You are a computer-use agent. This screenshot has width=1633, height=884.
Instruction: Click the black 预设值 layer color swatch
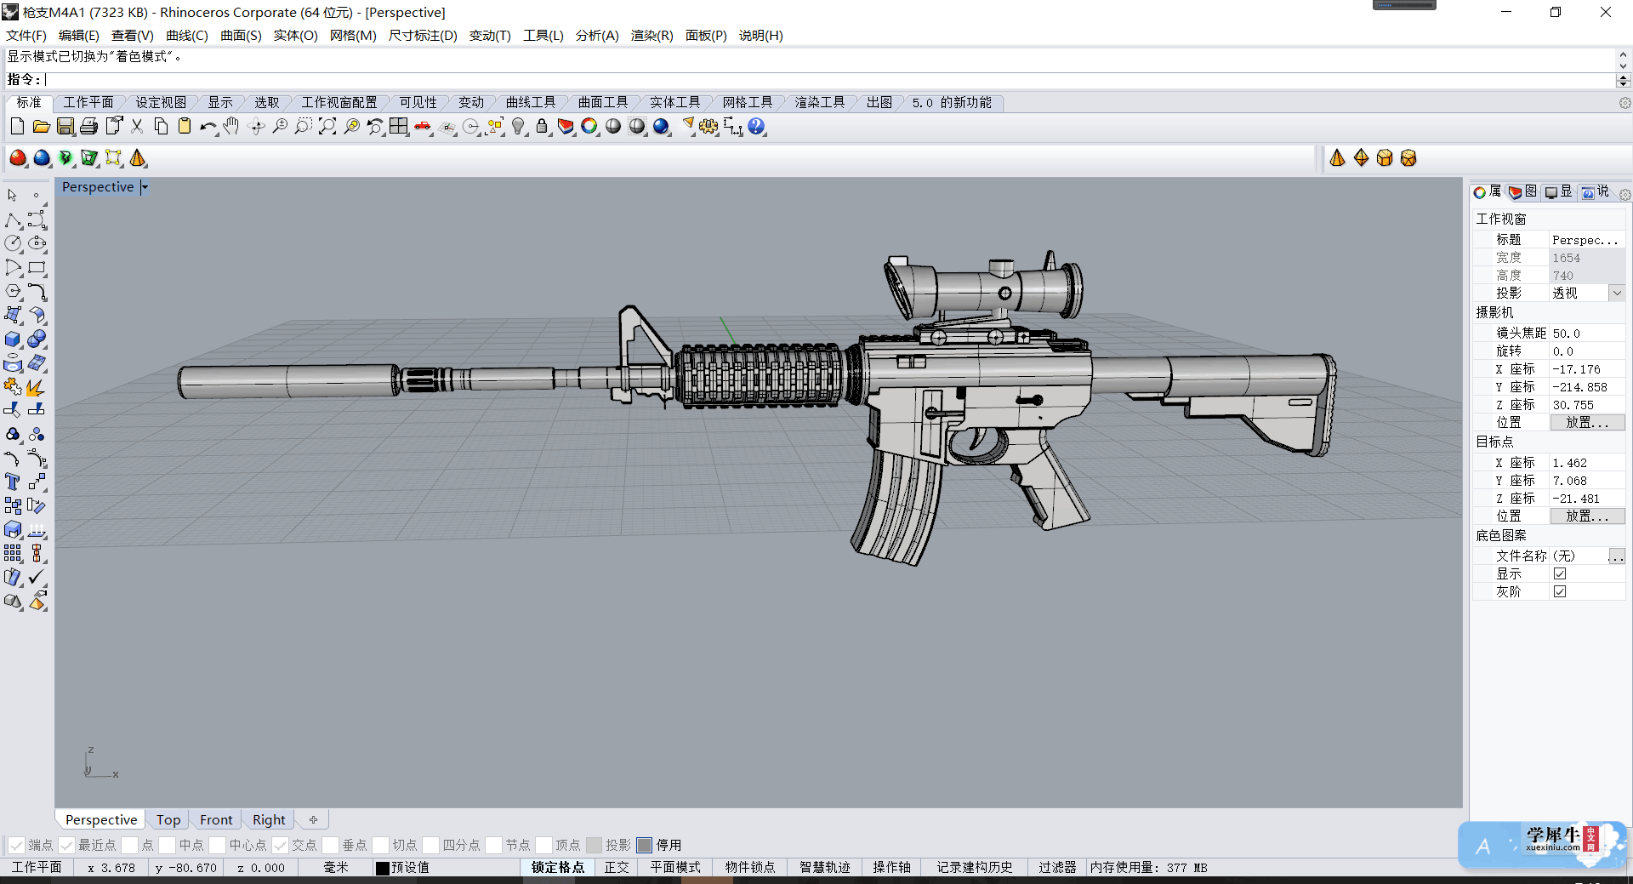(383, 869)
